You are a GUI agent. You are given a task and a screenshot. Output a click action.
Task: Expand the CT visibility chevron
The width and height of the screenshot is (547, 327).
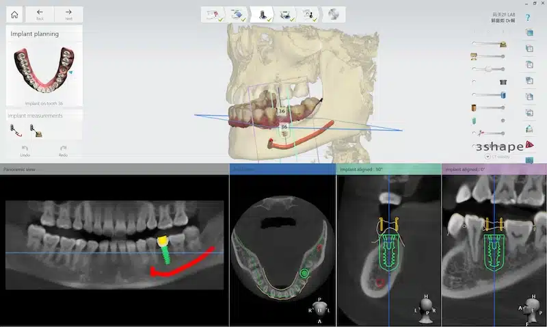[x=488, y=157]
